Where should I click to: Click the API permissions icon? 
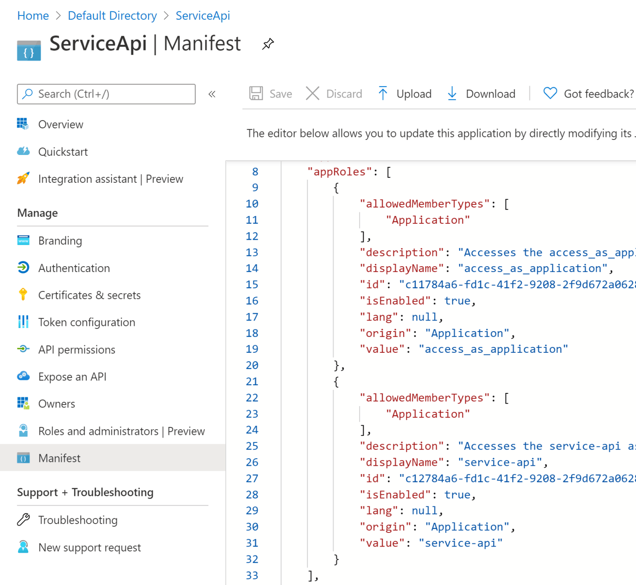tap(23, 349)
